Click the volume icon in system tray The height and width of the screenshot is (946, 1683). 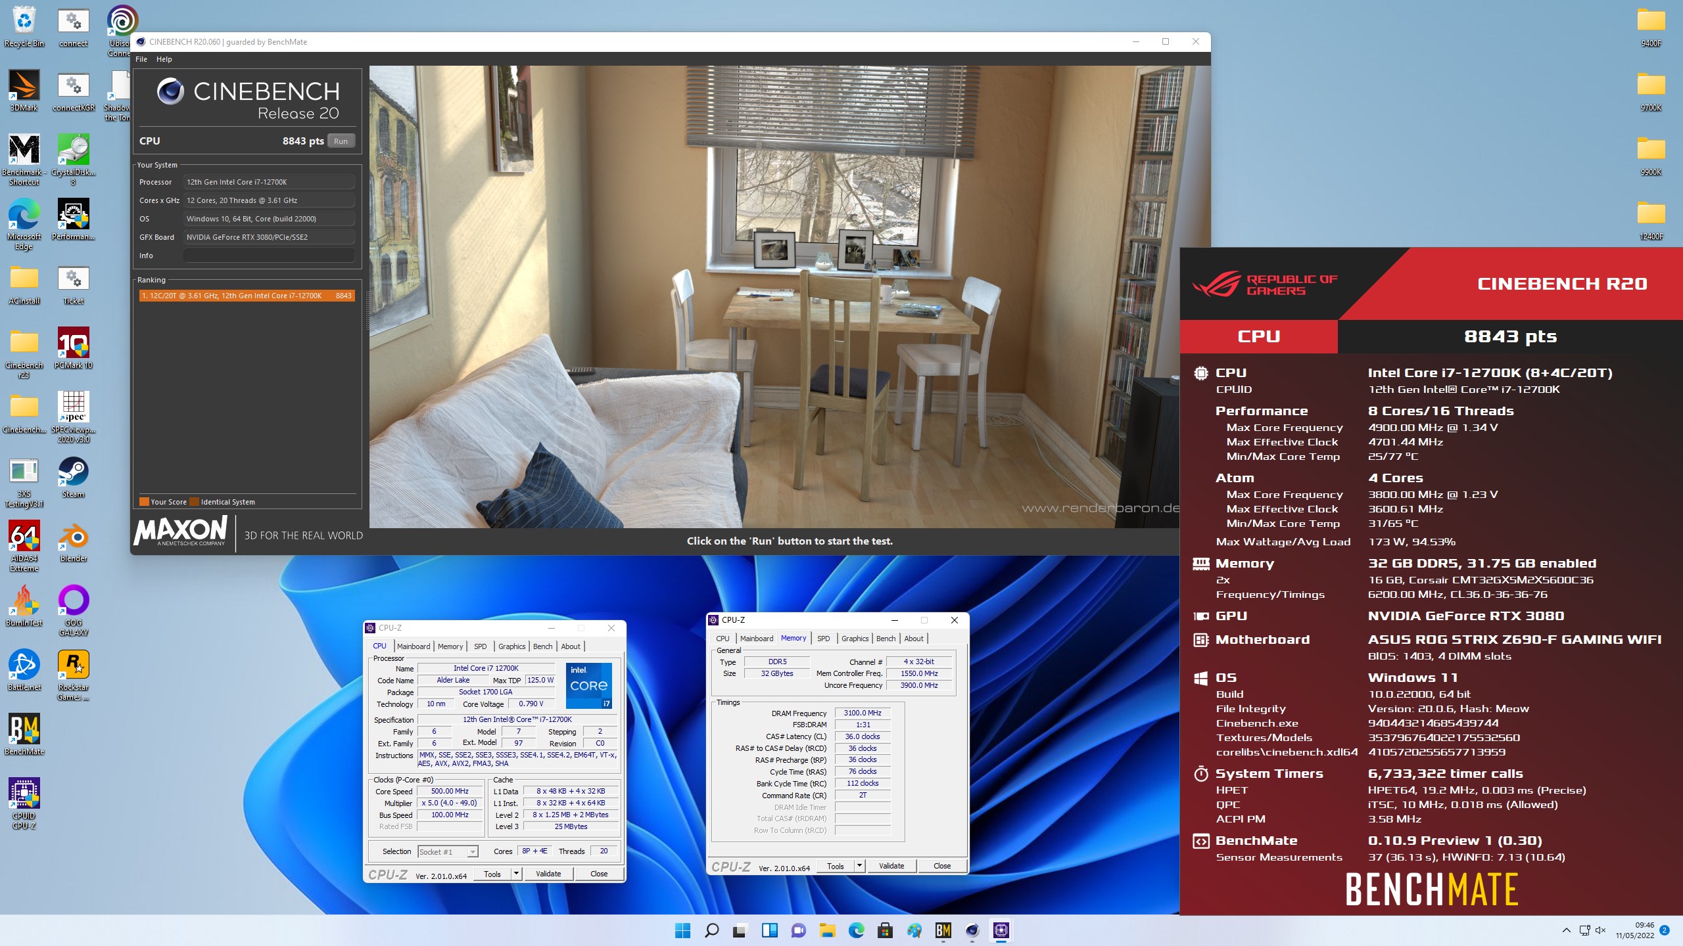point(1600,930)
